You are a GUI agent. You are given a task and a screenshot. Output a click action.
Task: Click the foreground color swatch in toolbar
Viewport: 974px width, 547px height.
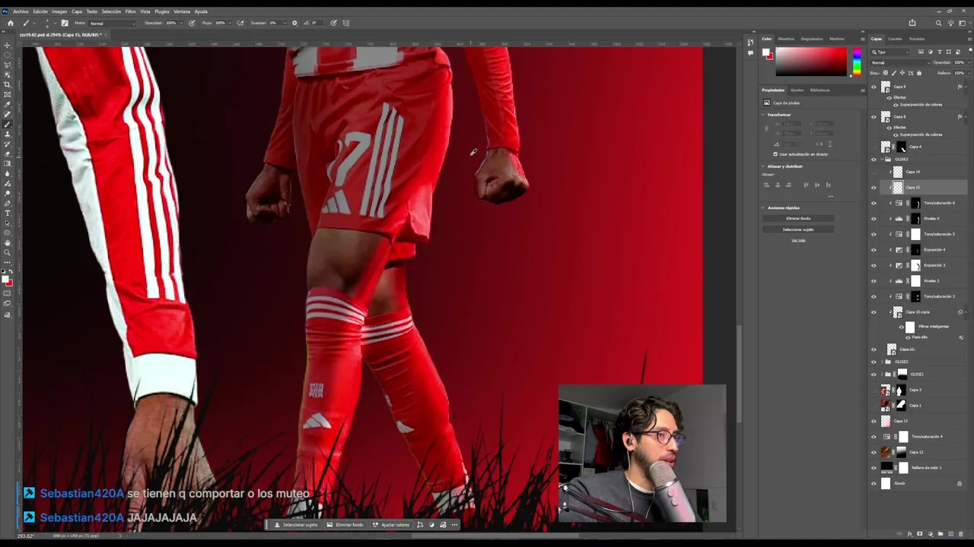click(x=5, y=279)
